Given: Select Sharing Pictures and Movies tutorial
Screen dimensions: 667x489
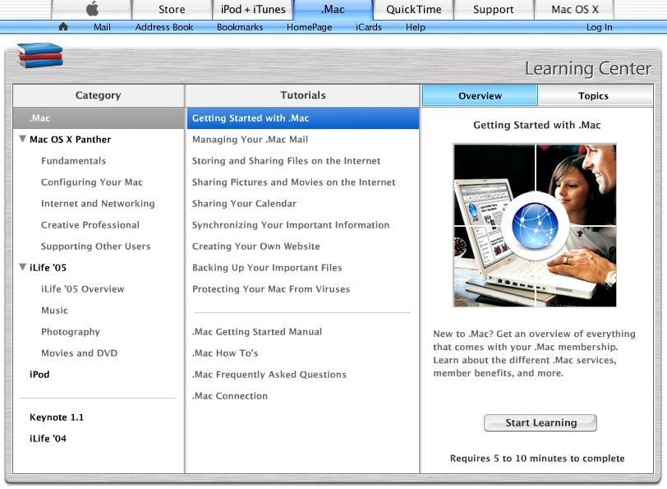Looking at the screenshot, I should 293,182.
